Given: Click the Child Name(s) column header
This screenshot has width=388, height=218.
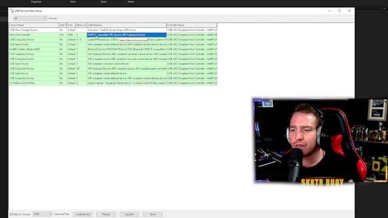Looking at the screenshot, I should point(127,25).
